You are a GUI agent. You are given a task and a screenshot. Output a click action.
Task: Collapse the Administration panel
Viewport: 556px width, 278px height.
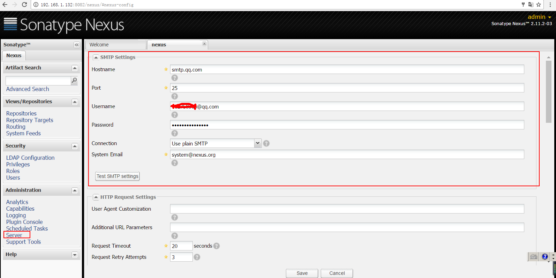point(75,190)
